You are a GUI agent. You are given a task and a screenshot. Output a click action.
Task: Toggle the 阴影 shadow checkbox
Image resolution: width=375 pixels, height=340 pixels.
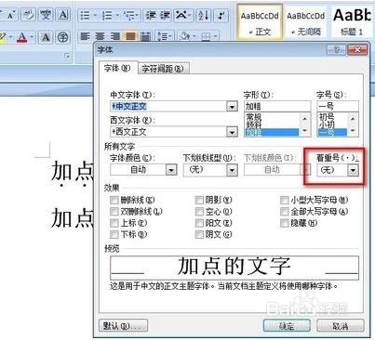pyautogui.click(x=199, y=200)
